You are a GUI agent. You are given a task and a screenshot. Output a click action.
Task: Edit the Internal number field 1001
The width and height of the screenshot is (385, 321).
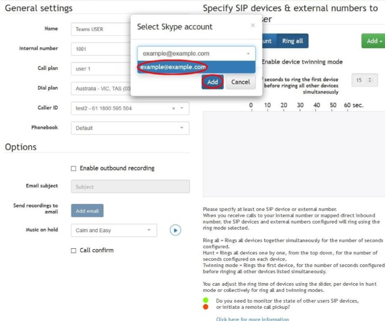tap(101, 49)
